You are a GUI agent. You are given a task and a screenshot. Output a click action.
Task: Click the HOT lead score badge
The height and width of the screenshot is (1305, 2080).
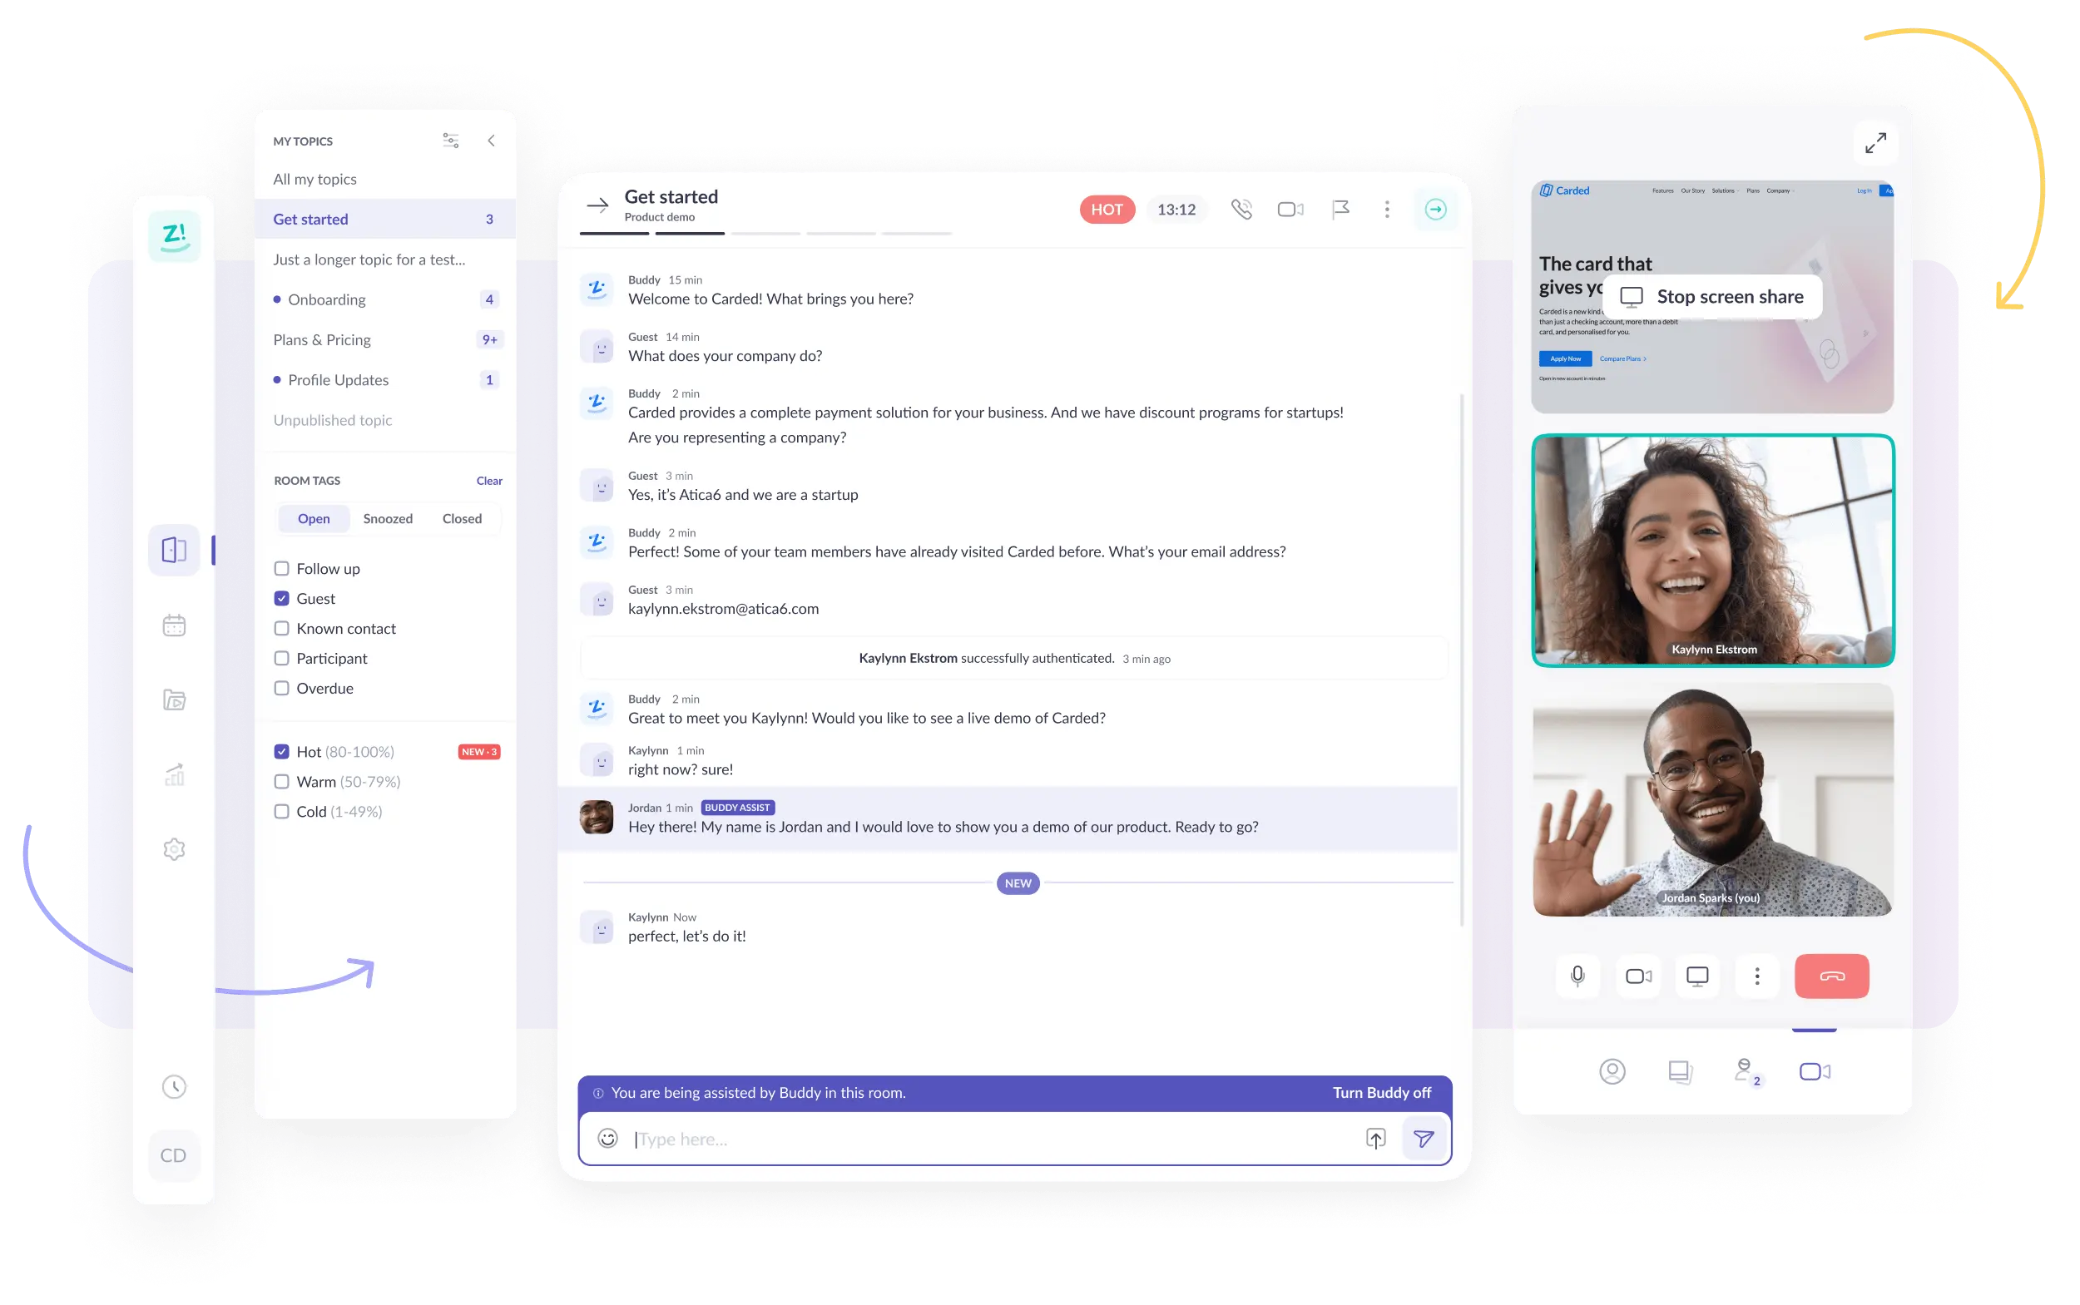pos(1106,209)
